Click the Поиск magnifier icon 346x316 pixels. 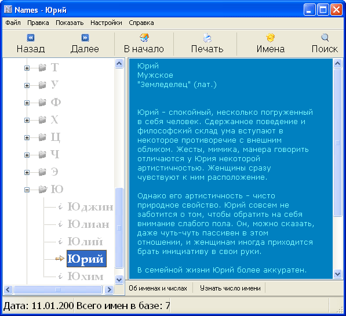[325, 38]
